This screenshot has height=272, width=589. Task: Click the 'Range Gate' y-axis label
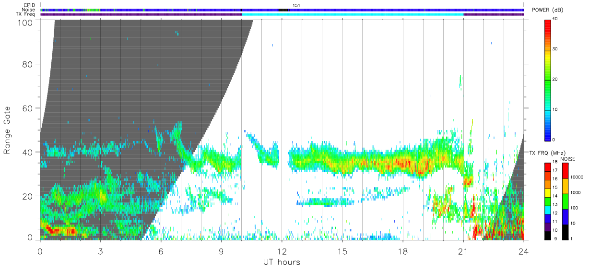pyautogui.click(x=7, y=130)
